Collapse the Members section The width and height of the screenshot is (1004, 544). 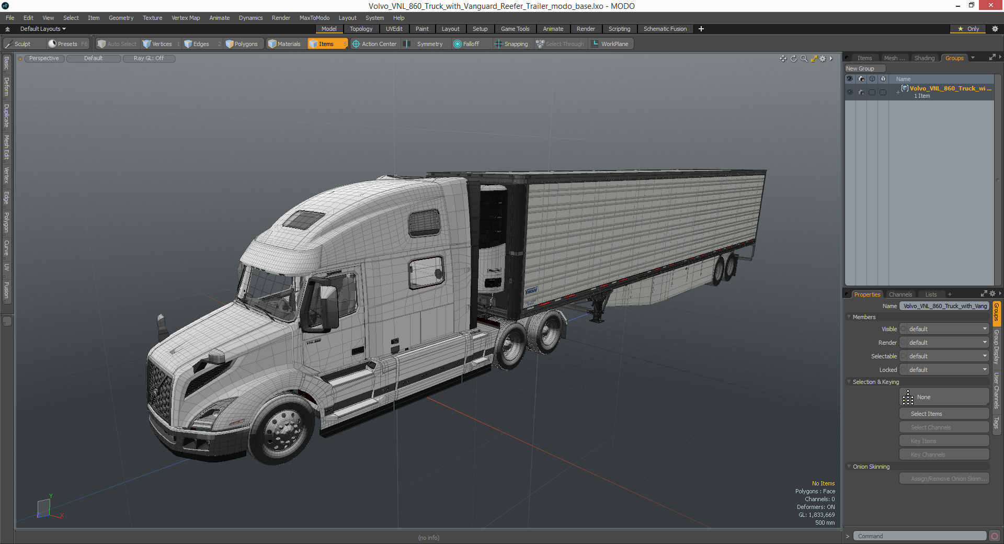pyautogui.click(x=849, y=317)
